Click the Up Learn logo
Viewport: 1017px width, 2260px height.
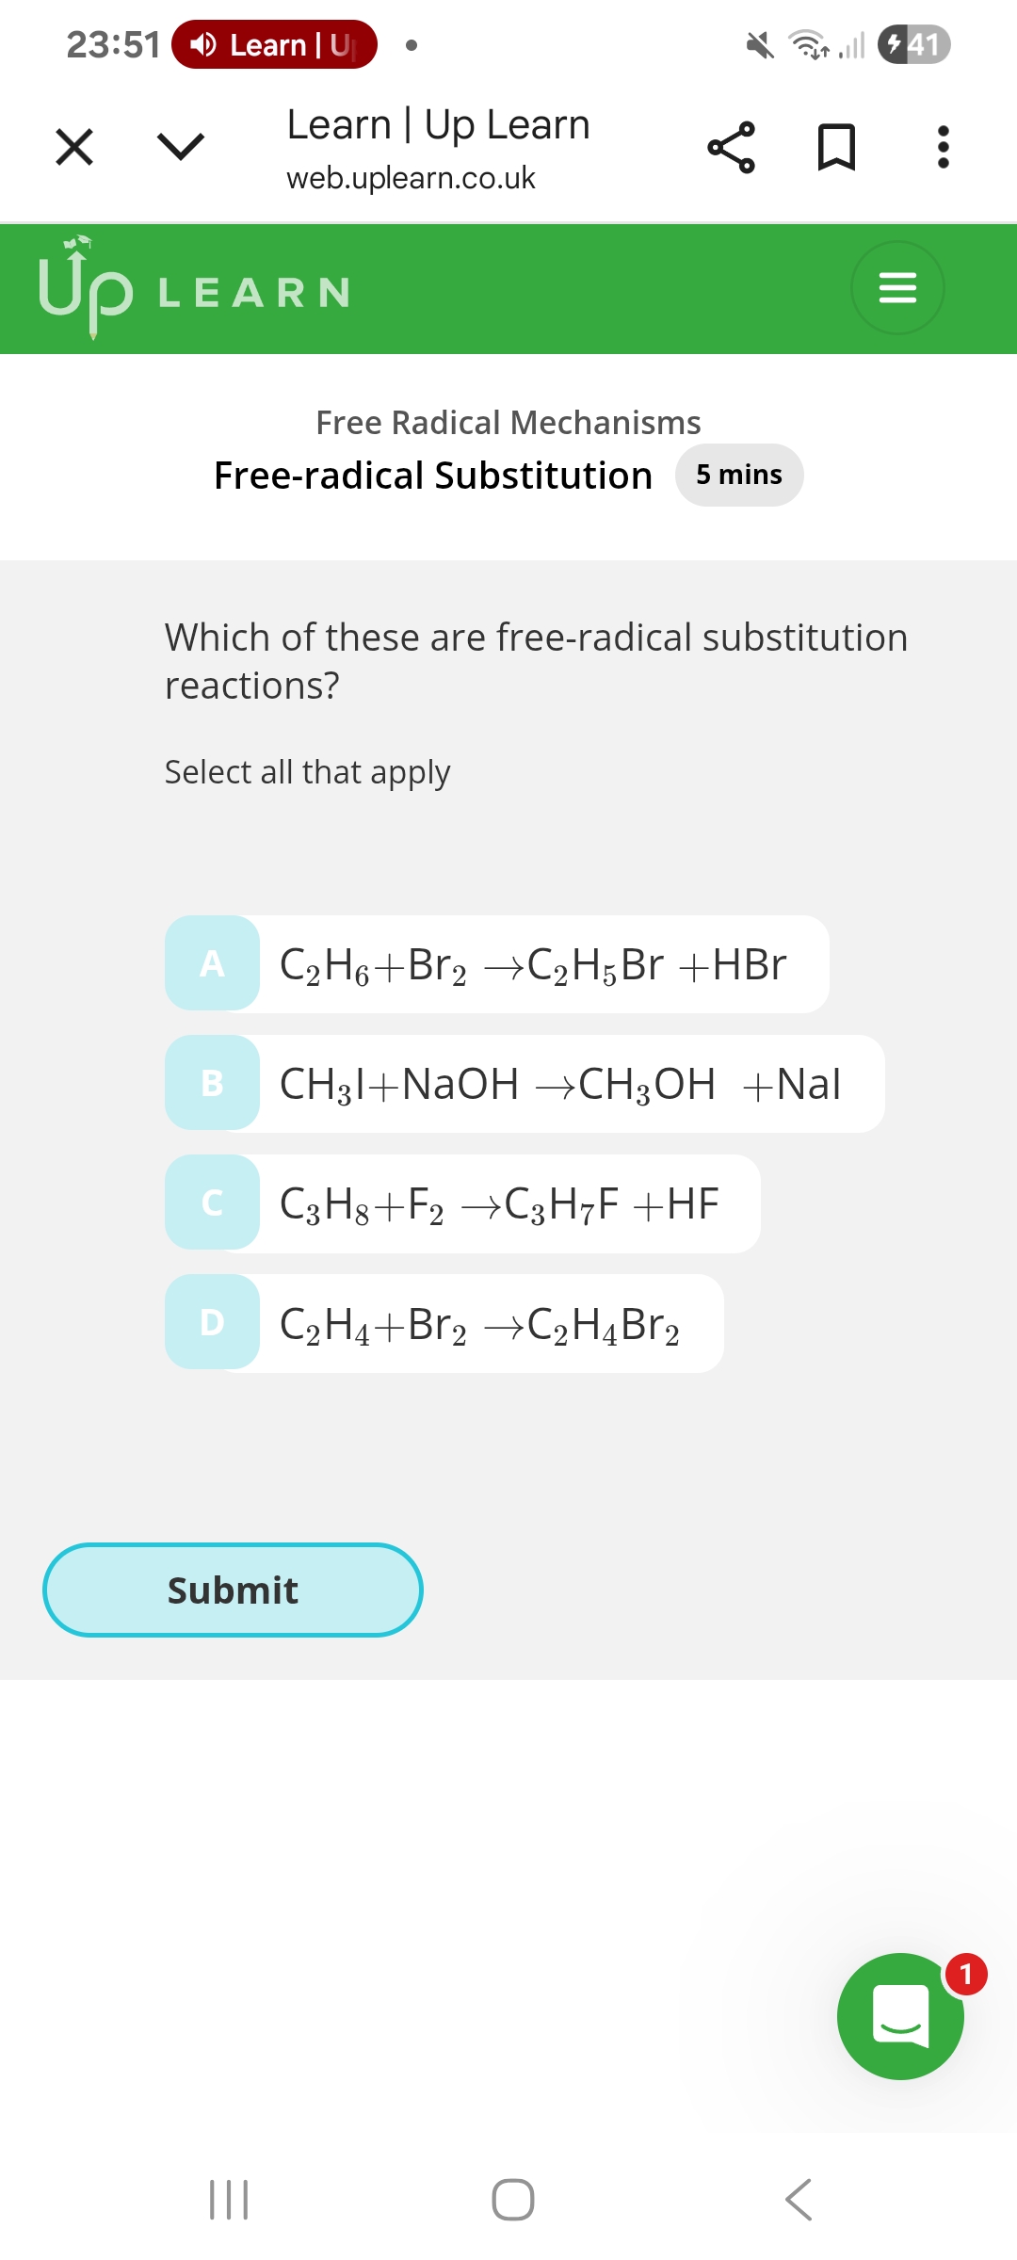(x=193, y=288)
